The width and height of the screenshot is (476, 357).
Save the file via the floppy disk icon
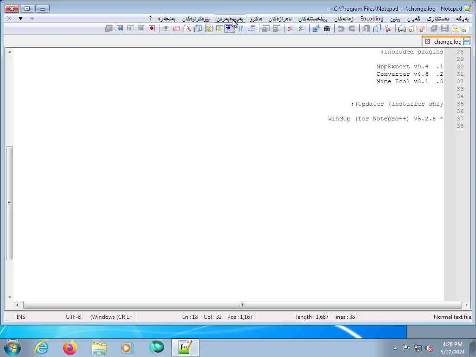click(x=445, y=29)
